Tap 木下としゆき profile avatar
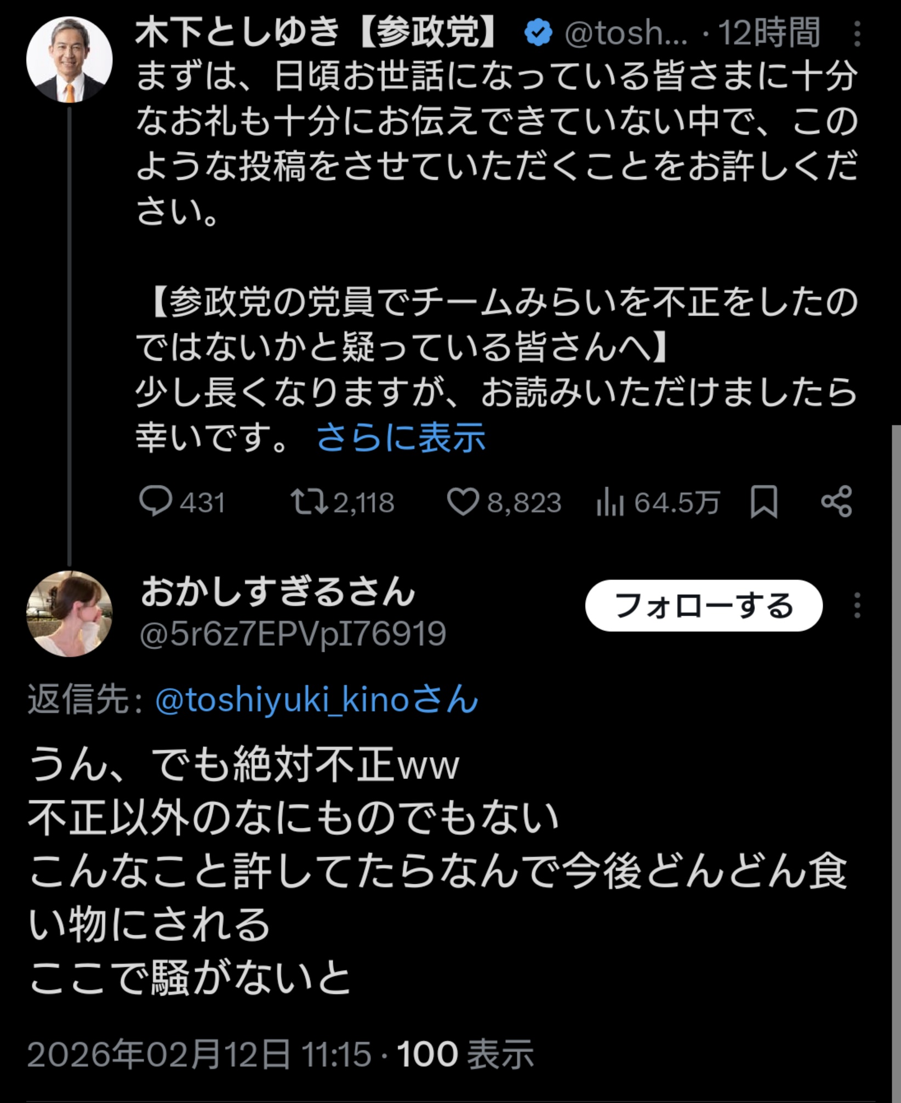 (69, 60)
